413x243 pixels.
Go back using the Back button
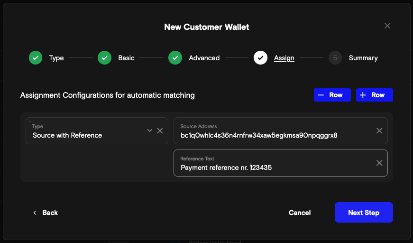46,213
